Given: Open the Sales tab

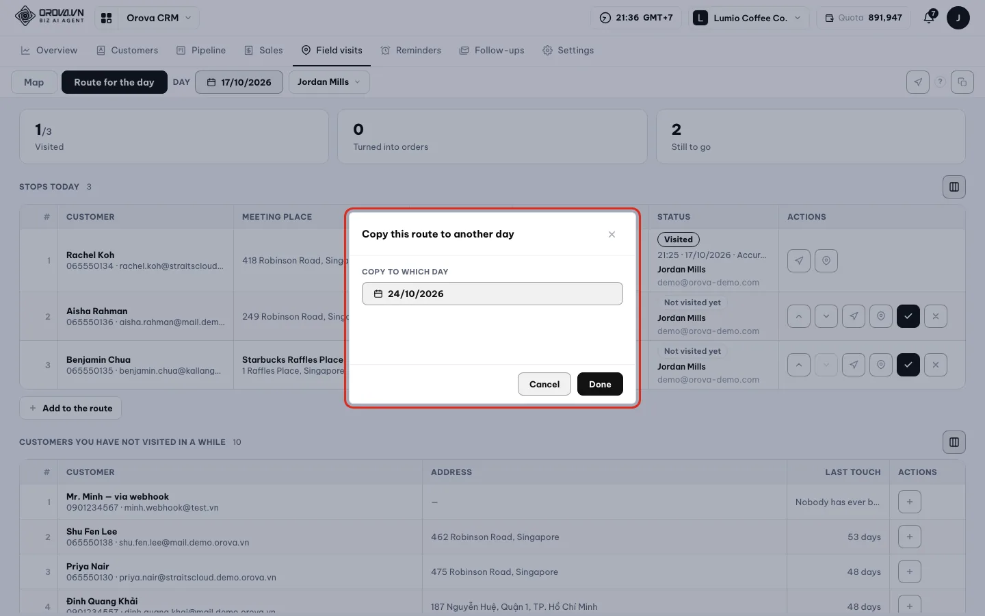Looking at the screenshot, I should click(x=263, y=50).
